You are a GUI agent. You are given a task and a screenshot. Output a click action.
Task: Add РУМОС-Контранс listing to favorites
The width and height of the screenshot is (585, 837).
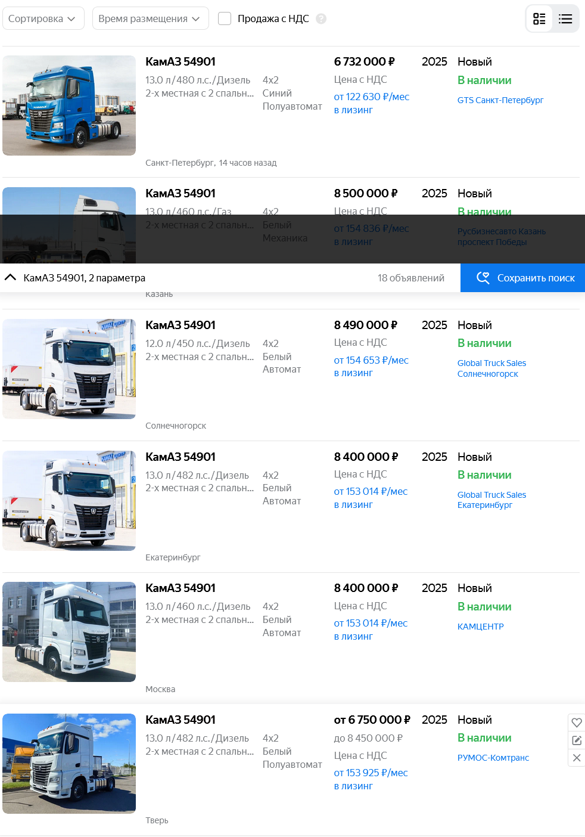577,723
